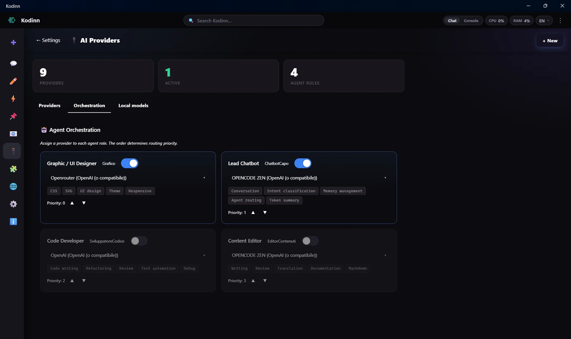Open Code Developer provider dropdown
This screenshot has width=571, height=339.
128,255
